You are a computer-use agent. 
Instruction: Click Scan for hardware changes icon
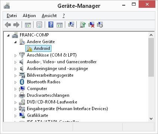pyautogui.click(x=71, y=25)
